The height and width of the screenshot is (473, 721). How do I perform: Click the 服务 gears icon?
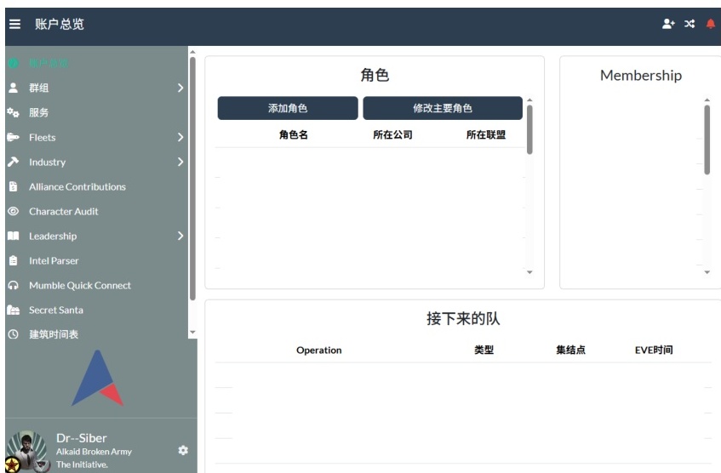13,112
